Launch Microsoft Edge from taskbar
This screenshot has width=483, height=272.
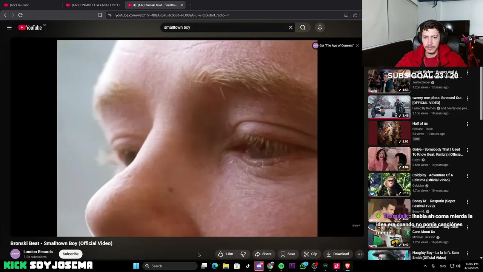point(215,266)
